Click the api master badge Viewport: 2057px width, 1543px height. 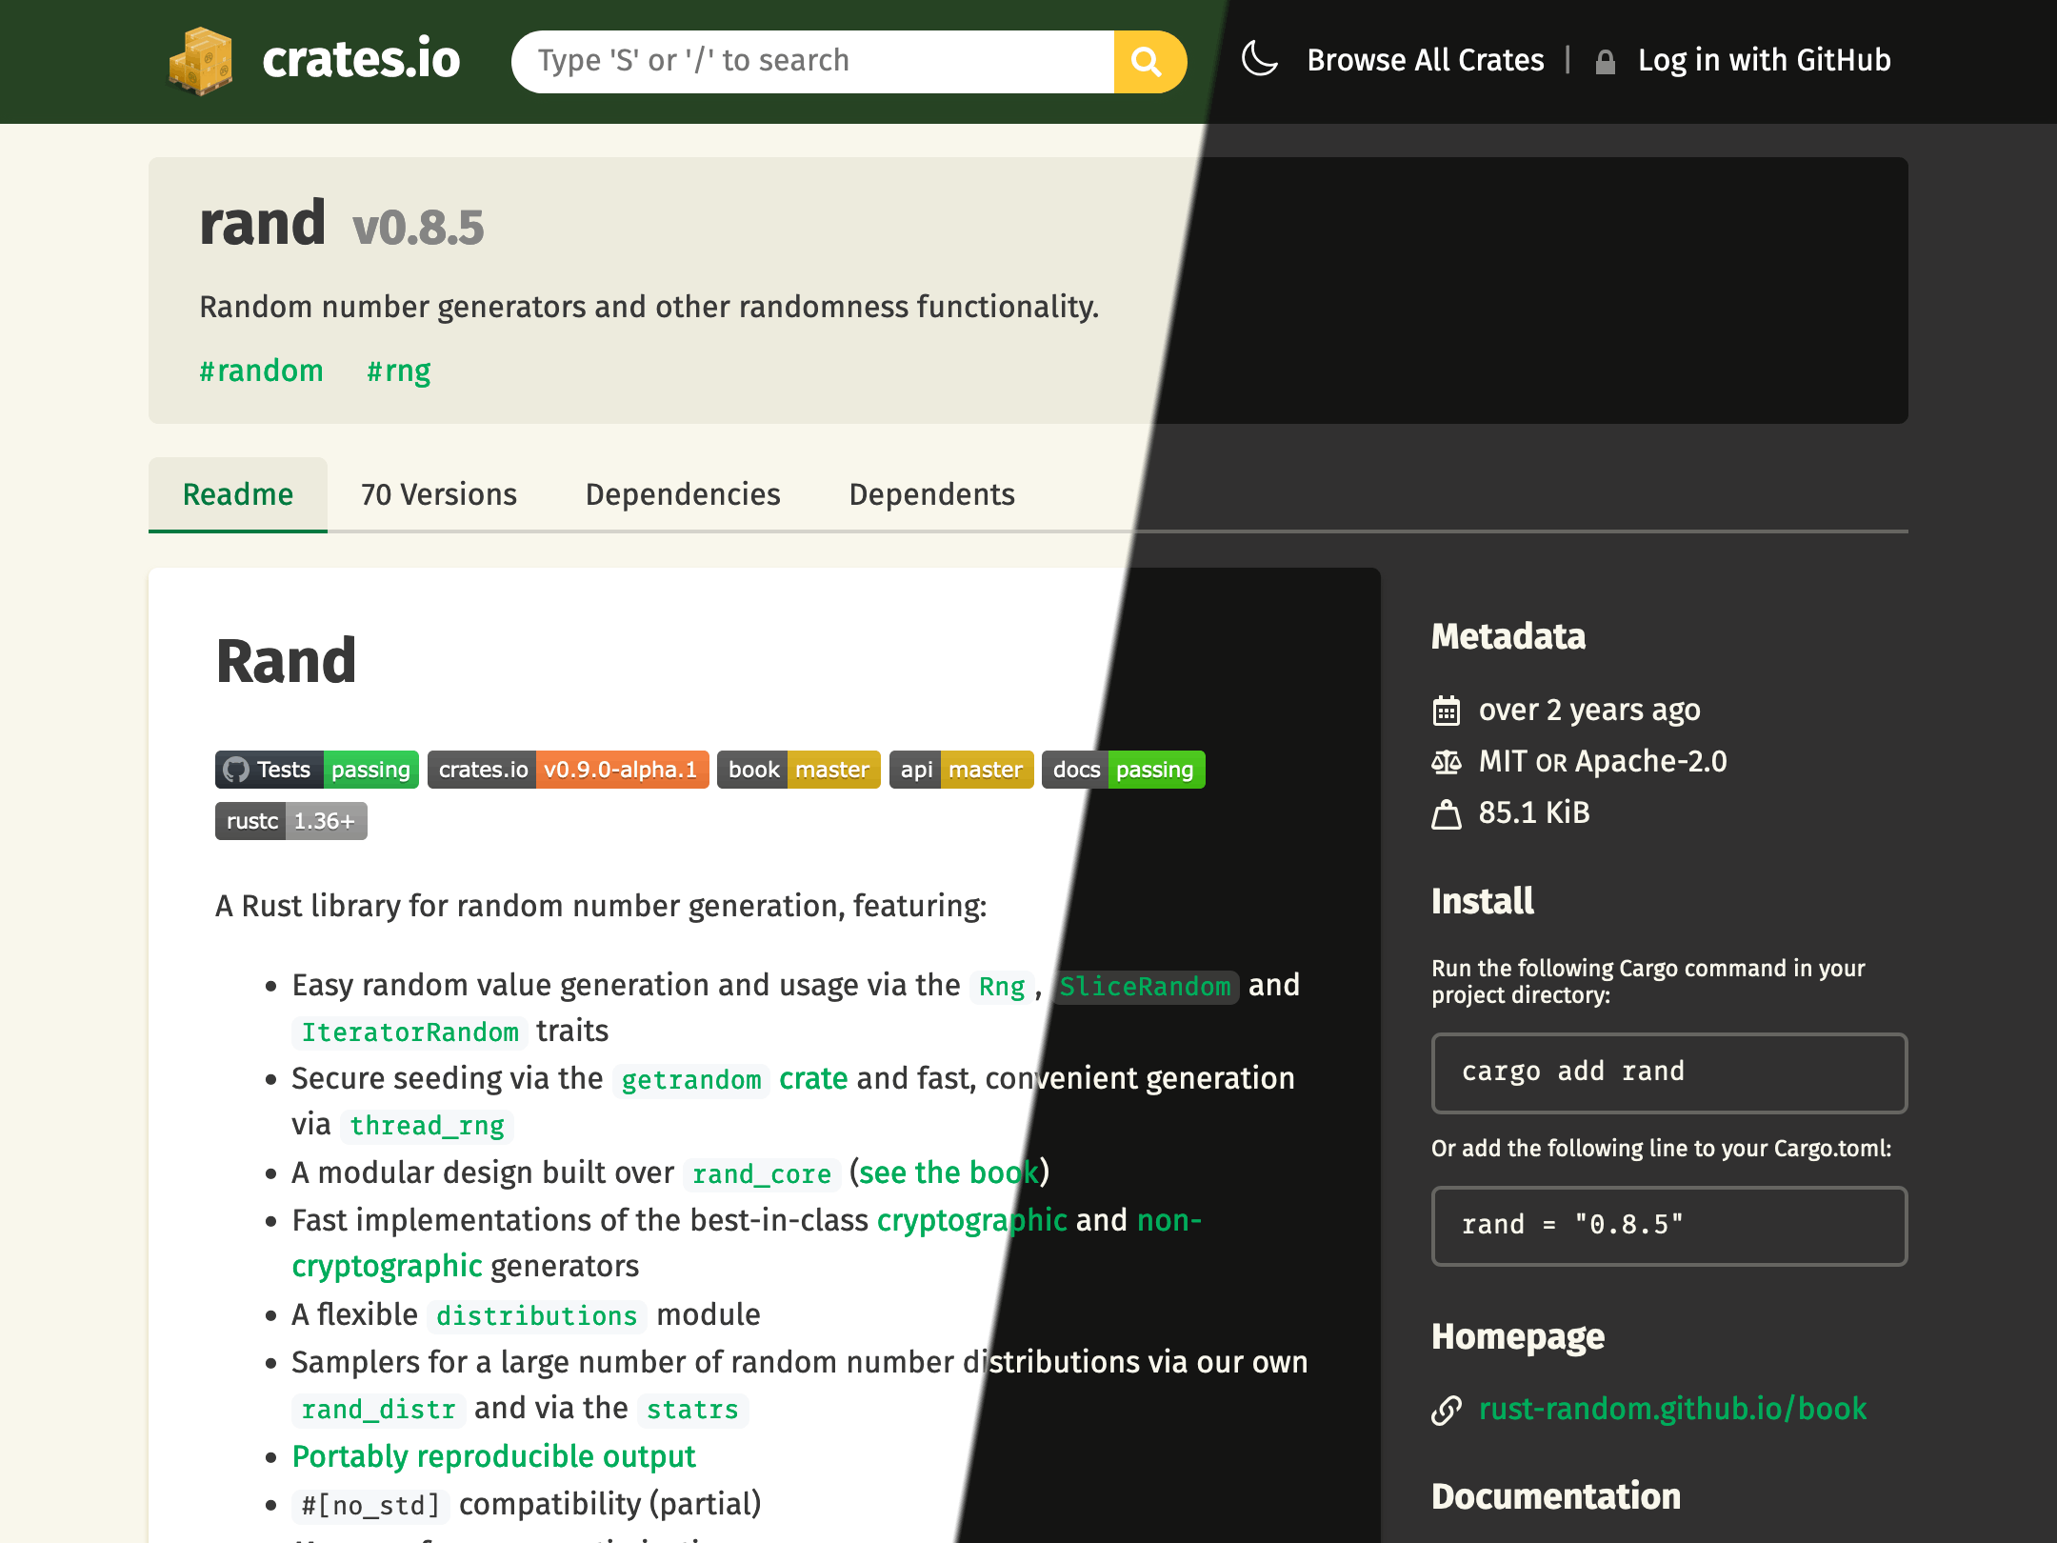click(961, 770)
